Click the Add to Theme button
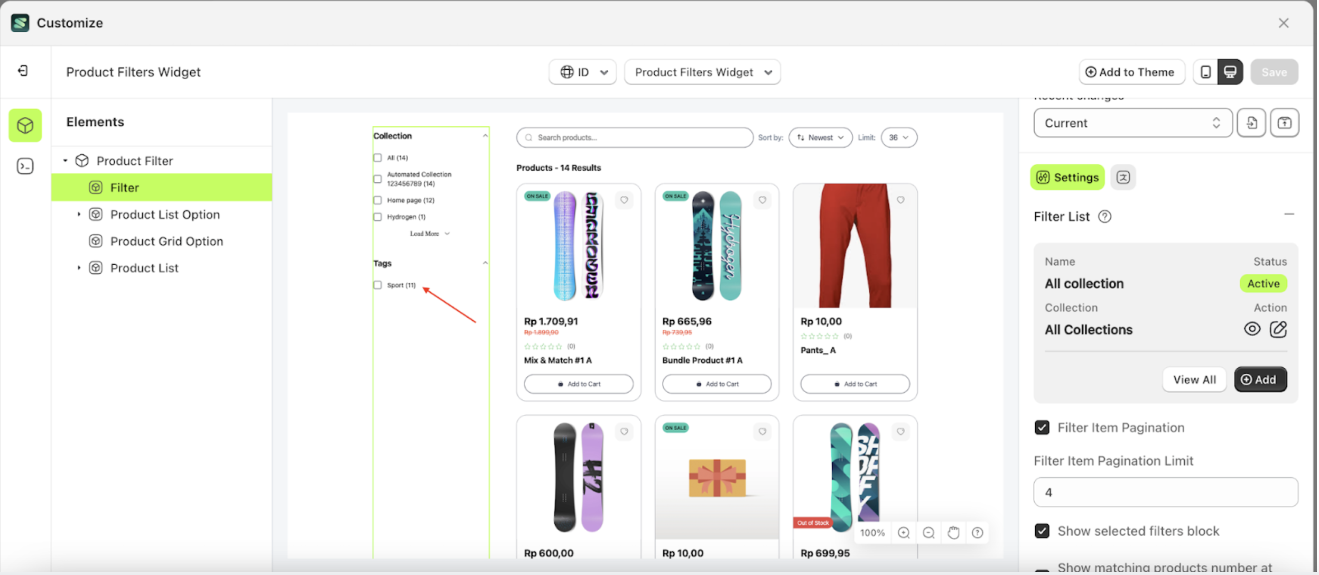Image resolution: width=1319 pixels, height=575 pixels. [x=1131, y=72]
